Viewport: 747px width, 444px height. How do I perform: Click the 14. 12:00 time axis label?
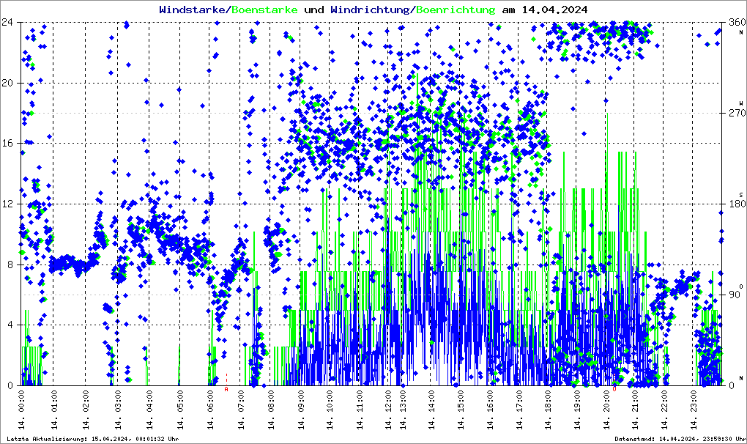pos(389,410)
